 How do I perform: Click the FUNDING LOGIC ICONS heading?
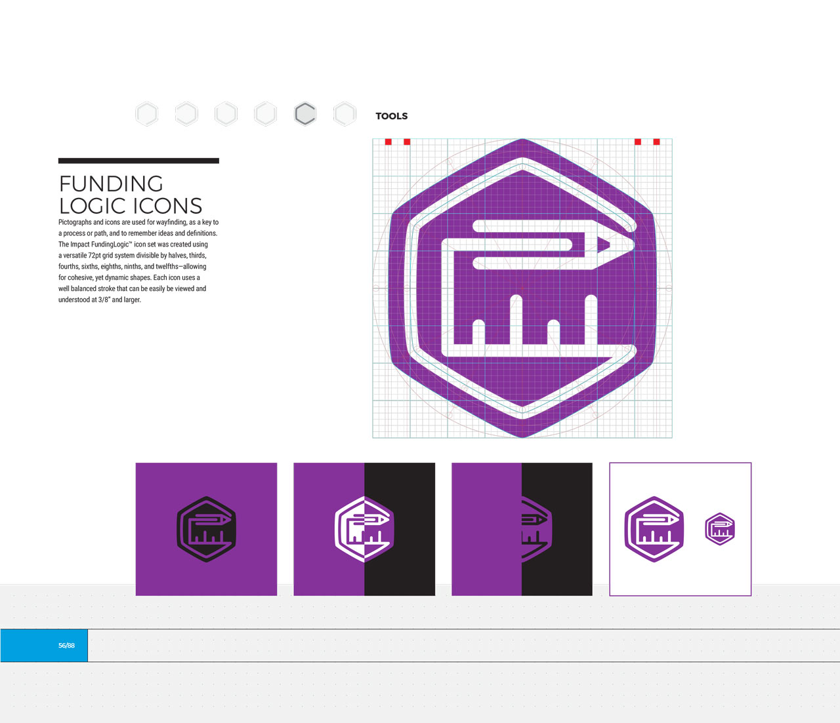[131, 195]
